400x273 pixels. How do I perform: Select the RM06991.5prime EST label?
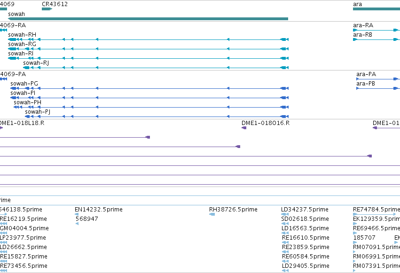point(376,257)
